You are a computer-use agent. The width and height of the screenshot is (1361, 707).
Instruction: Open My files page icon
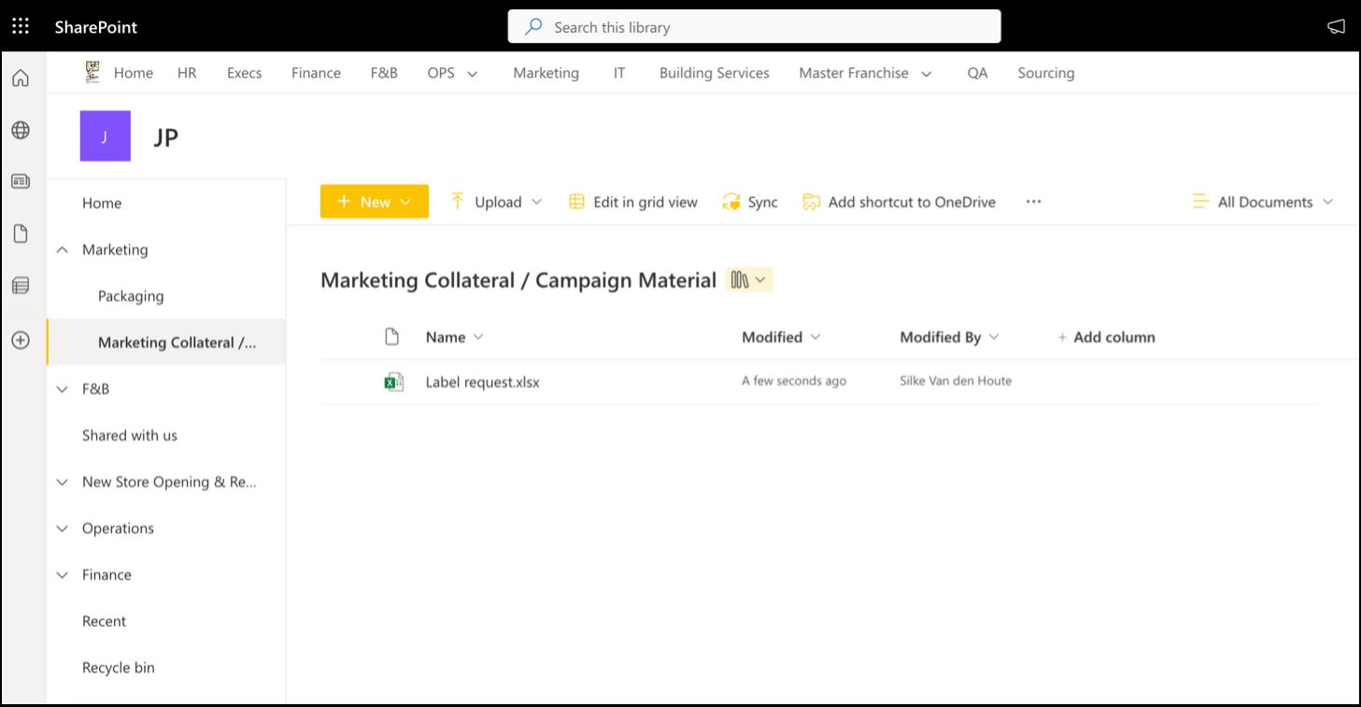click(20, 233)
